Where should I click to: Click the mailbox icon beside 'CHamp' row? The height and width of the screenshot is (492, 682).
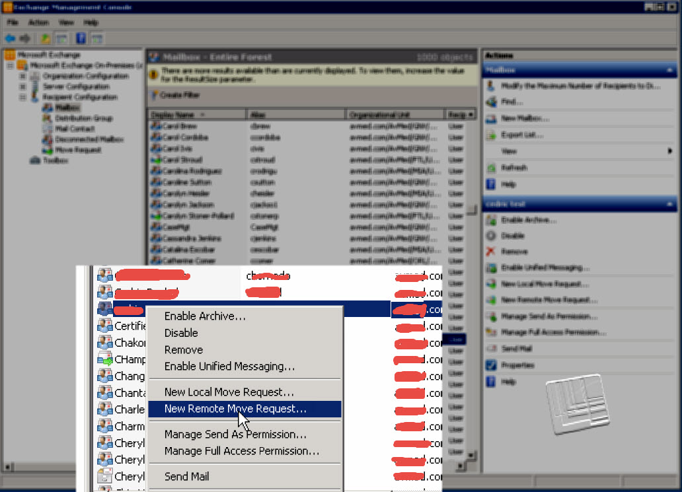pos(105,359)
